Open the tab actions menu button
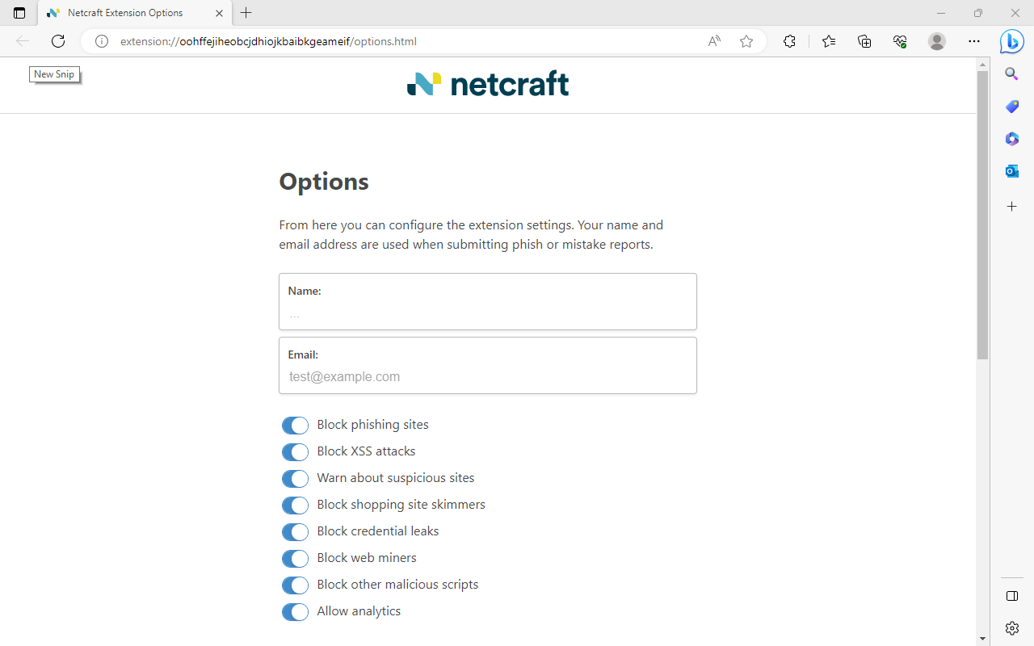 [19, 13]
